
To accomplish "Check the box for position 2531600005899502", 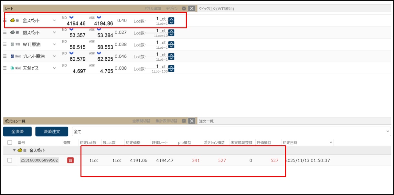I will coord(10,160).
